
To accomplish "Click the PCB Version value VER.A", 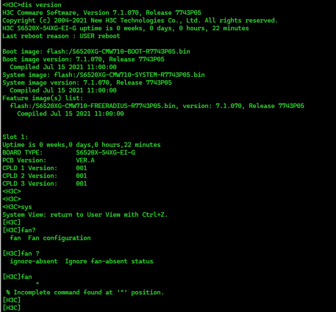I will click(85, 160).
